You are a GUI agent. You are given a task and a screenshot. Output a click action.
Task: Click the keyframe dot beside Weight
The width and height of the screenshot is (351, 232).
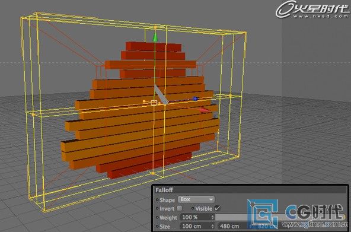(x=157, y=217)
